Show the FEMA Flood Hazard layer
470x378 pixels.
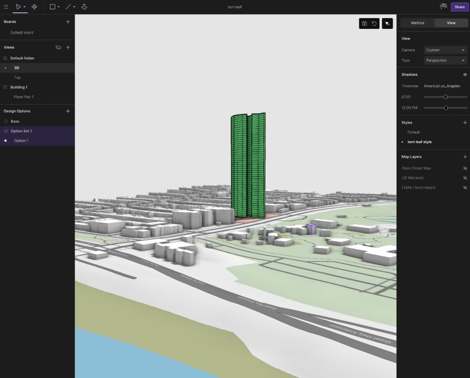tap(465, 187)
